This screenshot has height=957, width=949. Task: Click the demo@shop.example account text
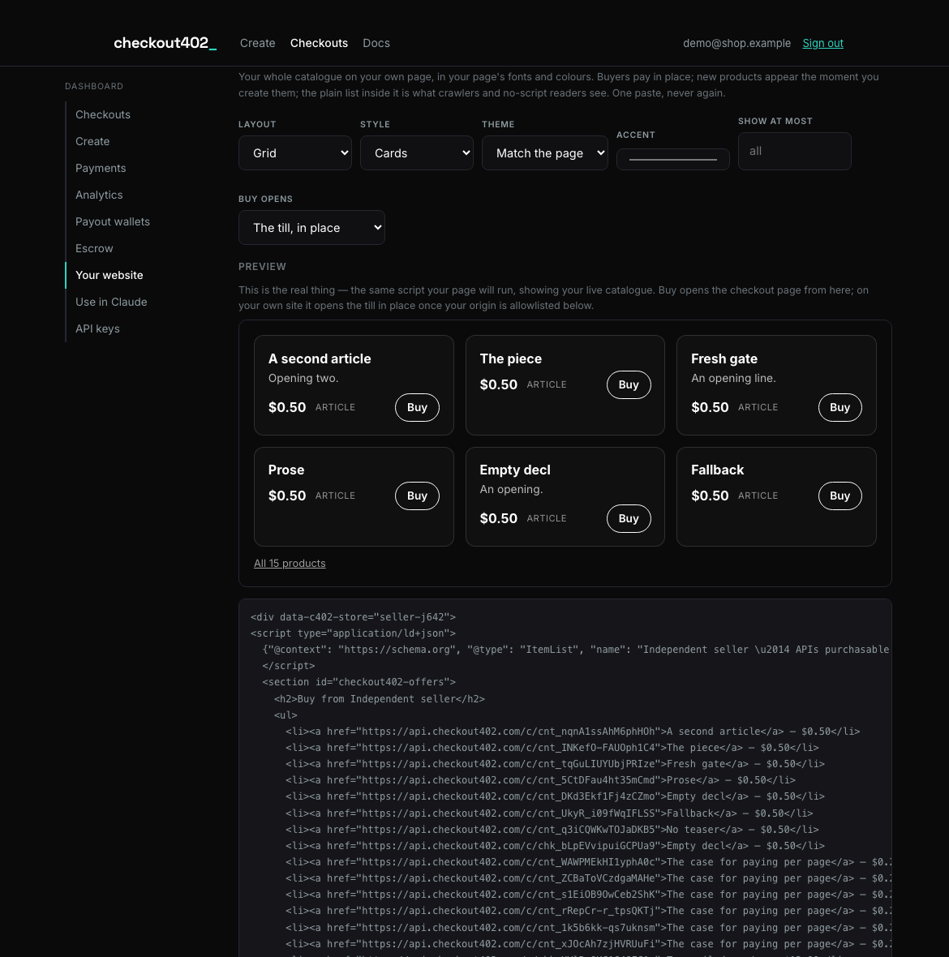point(736,43)
